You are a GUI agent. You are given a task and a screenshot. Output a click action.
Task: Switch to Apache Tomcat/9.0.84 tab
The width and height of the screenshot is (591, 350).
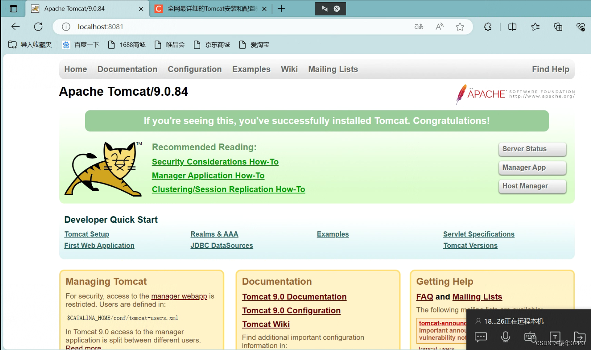tap(87, 9)
